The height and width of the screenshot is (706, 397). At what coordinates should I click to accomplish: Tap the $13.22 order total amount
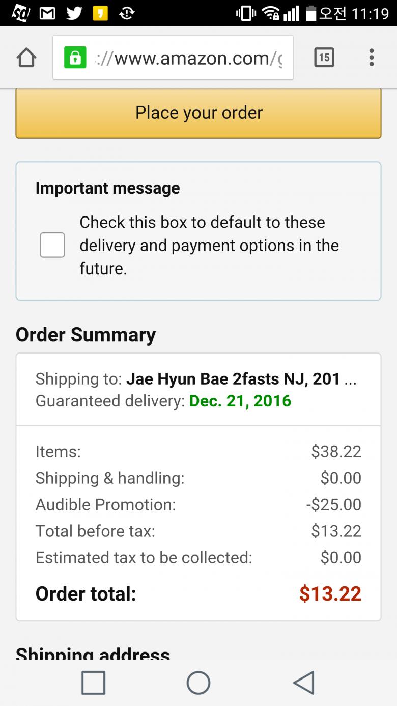[330, 594]
